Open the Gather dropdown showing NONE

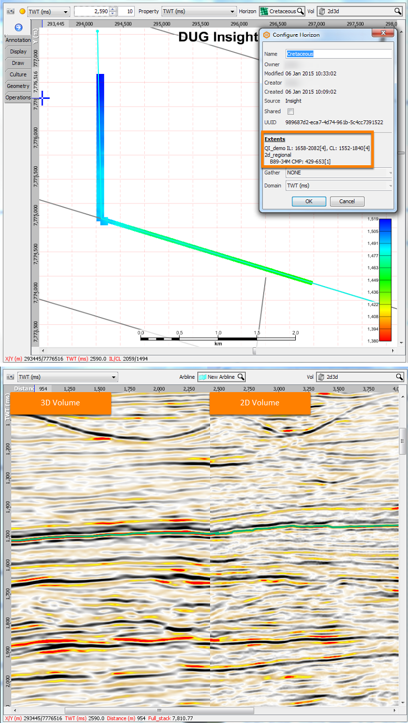(x=339, y=172)
